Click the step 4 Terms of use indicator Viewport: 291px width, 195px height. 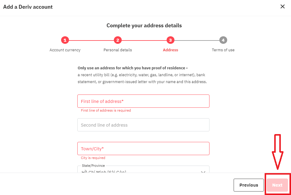[x=223, y=40]
